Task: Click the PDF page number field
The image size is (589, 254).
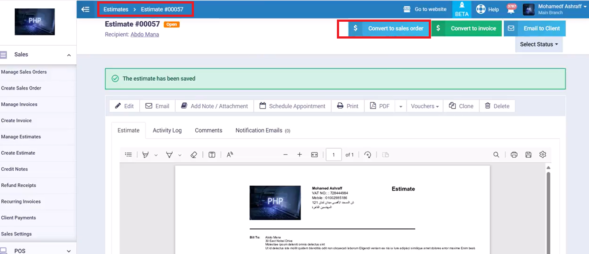Action: pos(333,155)
